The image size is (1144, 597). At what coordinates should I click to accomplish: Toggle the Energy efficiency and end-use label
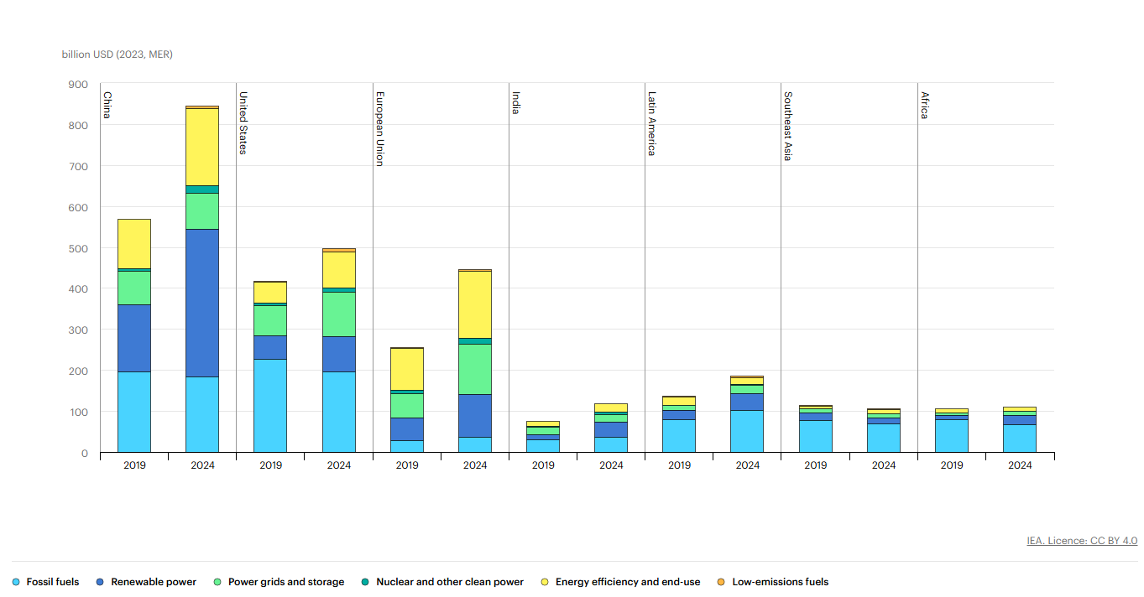tap(628, 582)
